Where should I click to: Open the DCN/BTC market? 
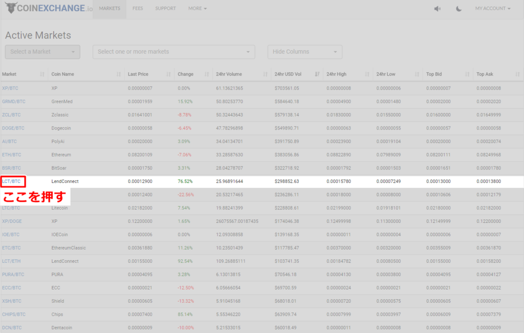pyautogui.click(x=12, y=328)
